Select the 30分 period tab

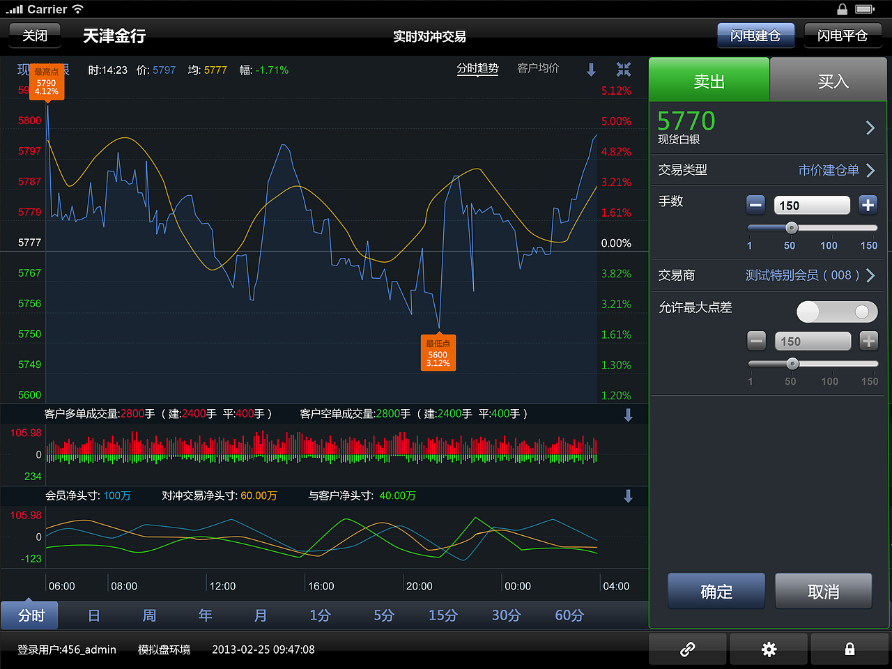pyautogui.click(x=507, y=615)
